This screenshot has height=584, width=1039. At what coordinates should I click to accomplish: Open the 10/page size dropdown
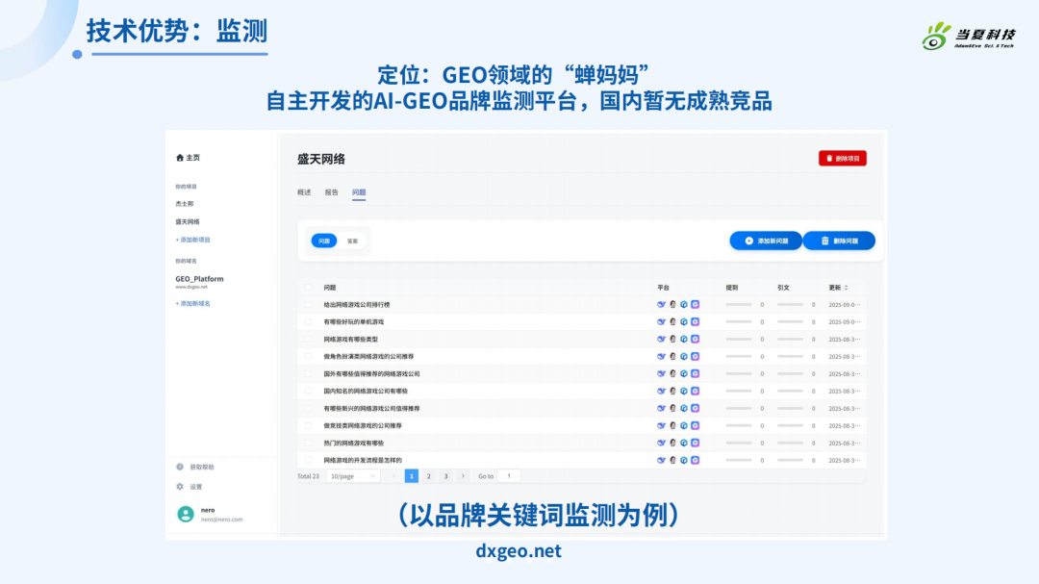pos(353,476)
